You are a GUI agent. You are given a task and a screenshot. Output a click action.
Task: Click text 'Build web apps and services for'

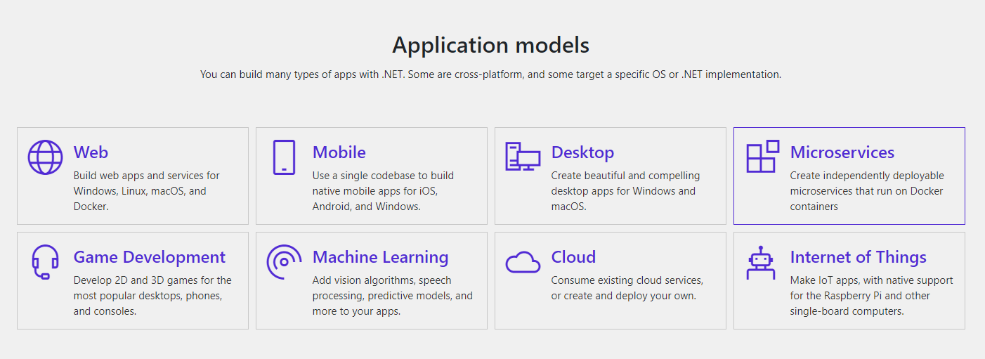pos(147,176)
